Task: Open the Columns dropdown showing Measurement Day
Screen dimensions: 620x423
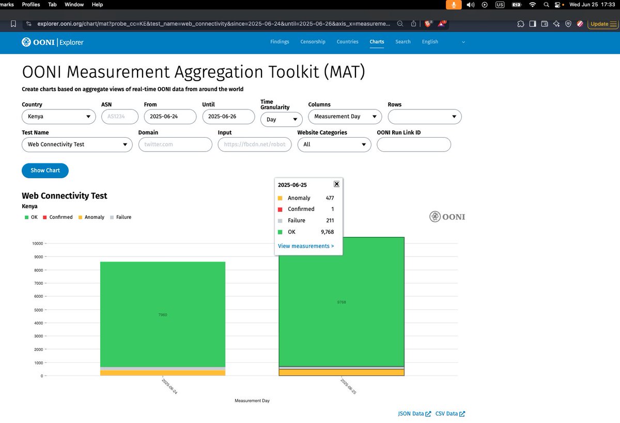Action: pyautogui.click(x=345, y=117)
